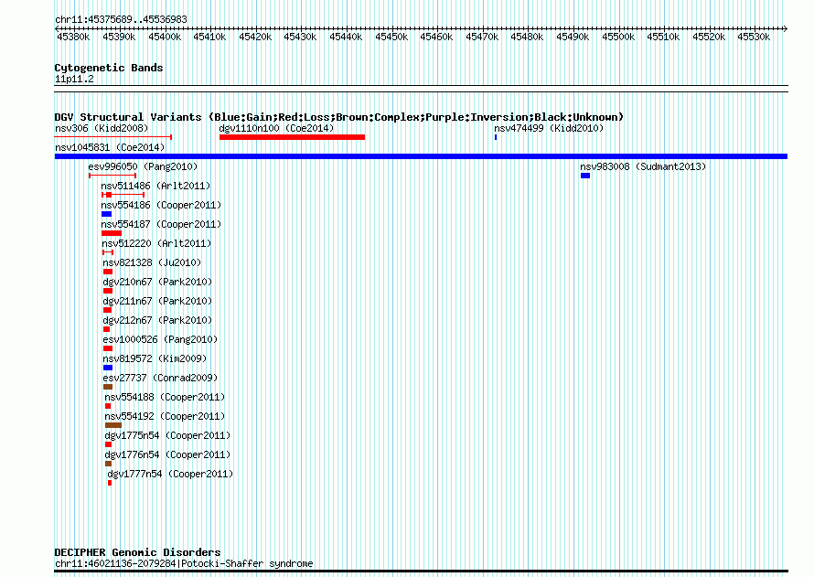Click the blue bar under nsv554186
The height and width of the screenshot is (577, 814).
[106, 214]
